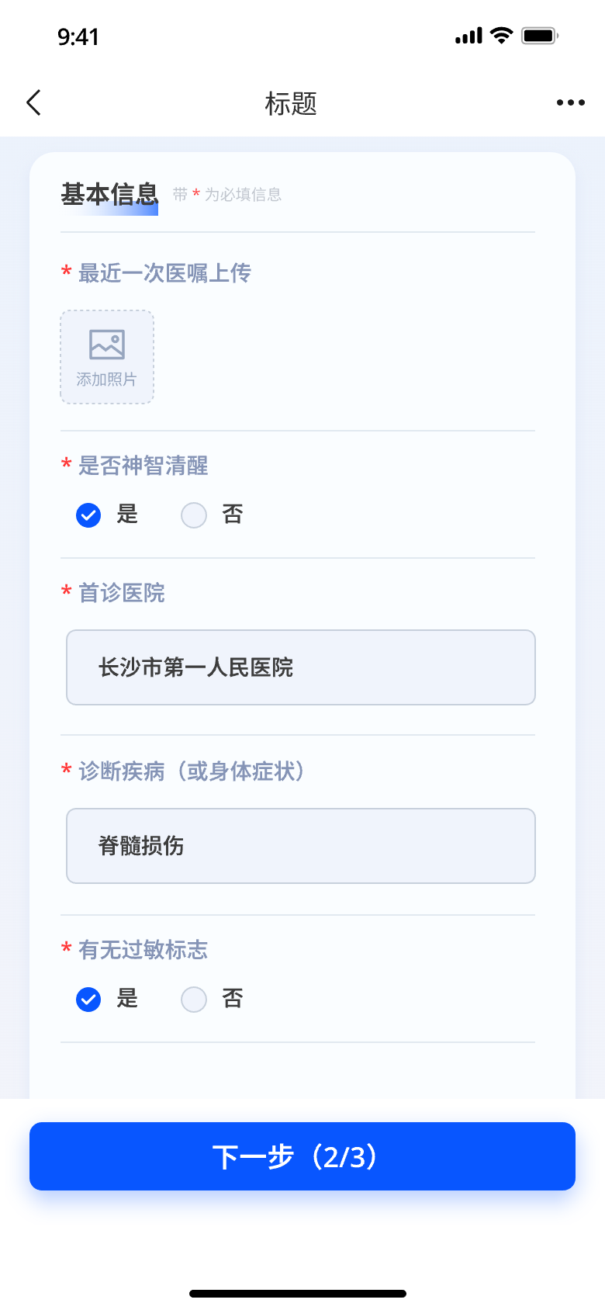Select 否 for 是否神智清醒

click(194, 515)
